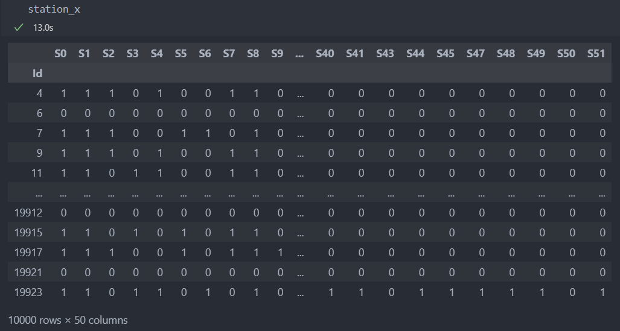Select the S0 column header
Viewport: 620px width, 331px height.
(x=60, y=53)
